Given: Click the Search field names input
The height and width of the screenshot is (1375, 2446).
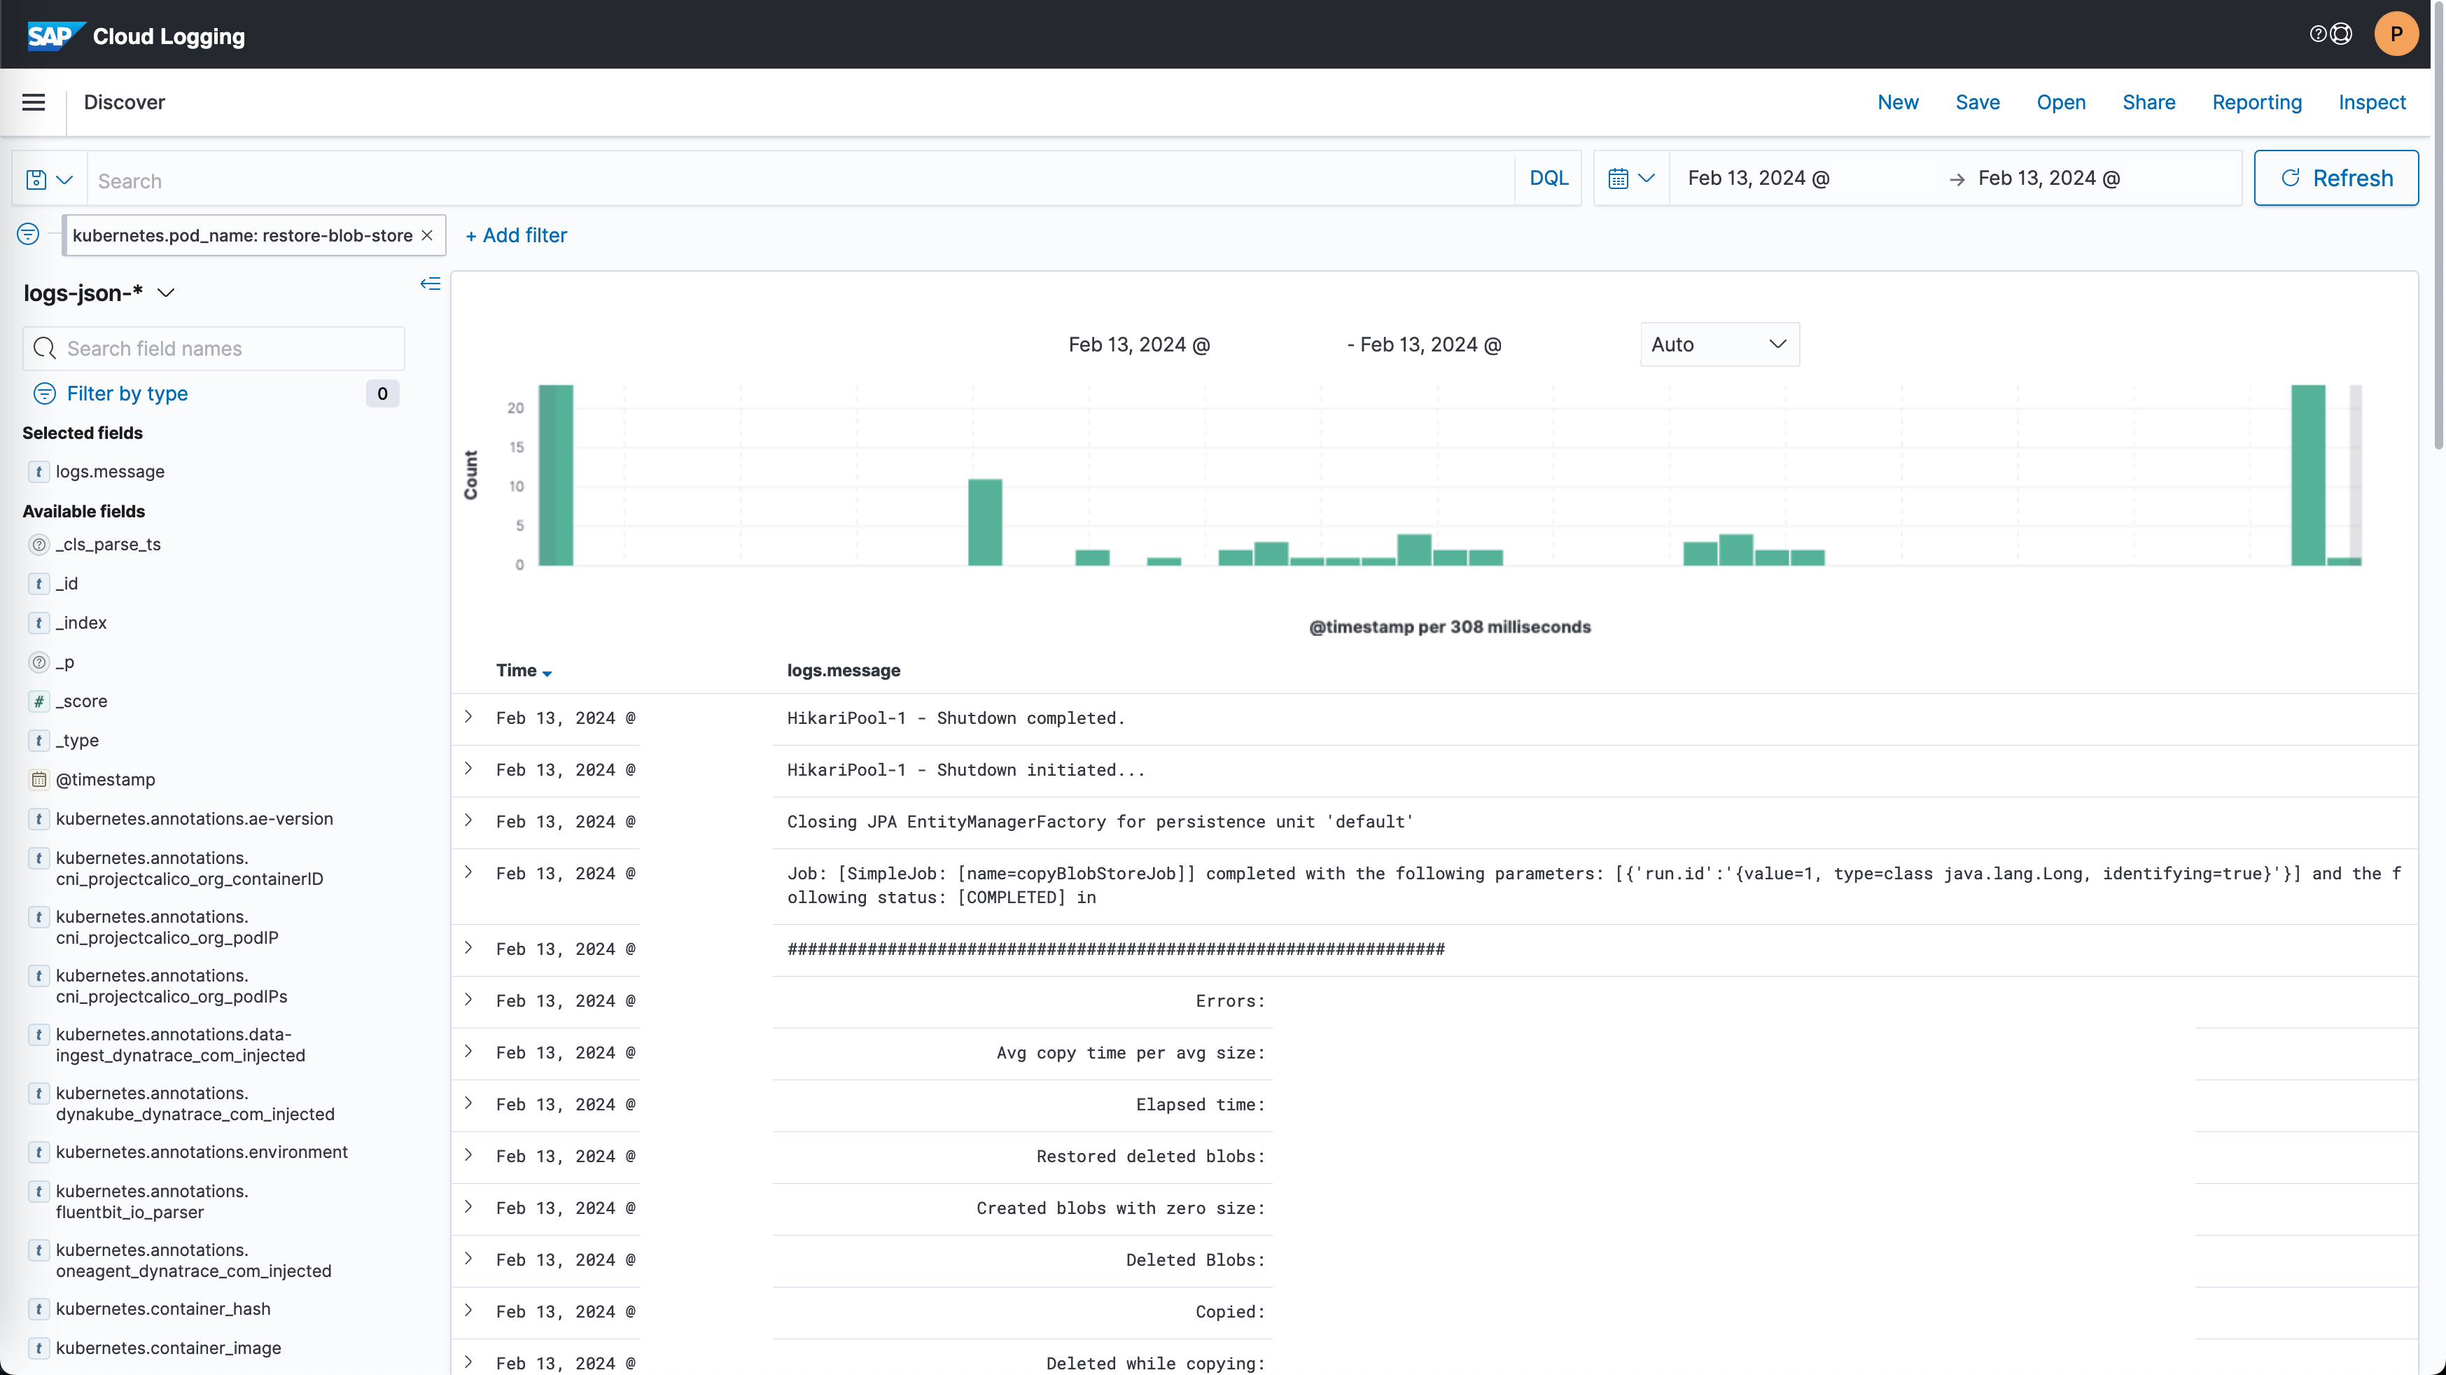Looking at the screenshot, I should click(214, 349).
